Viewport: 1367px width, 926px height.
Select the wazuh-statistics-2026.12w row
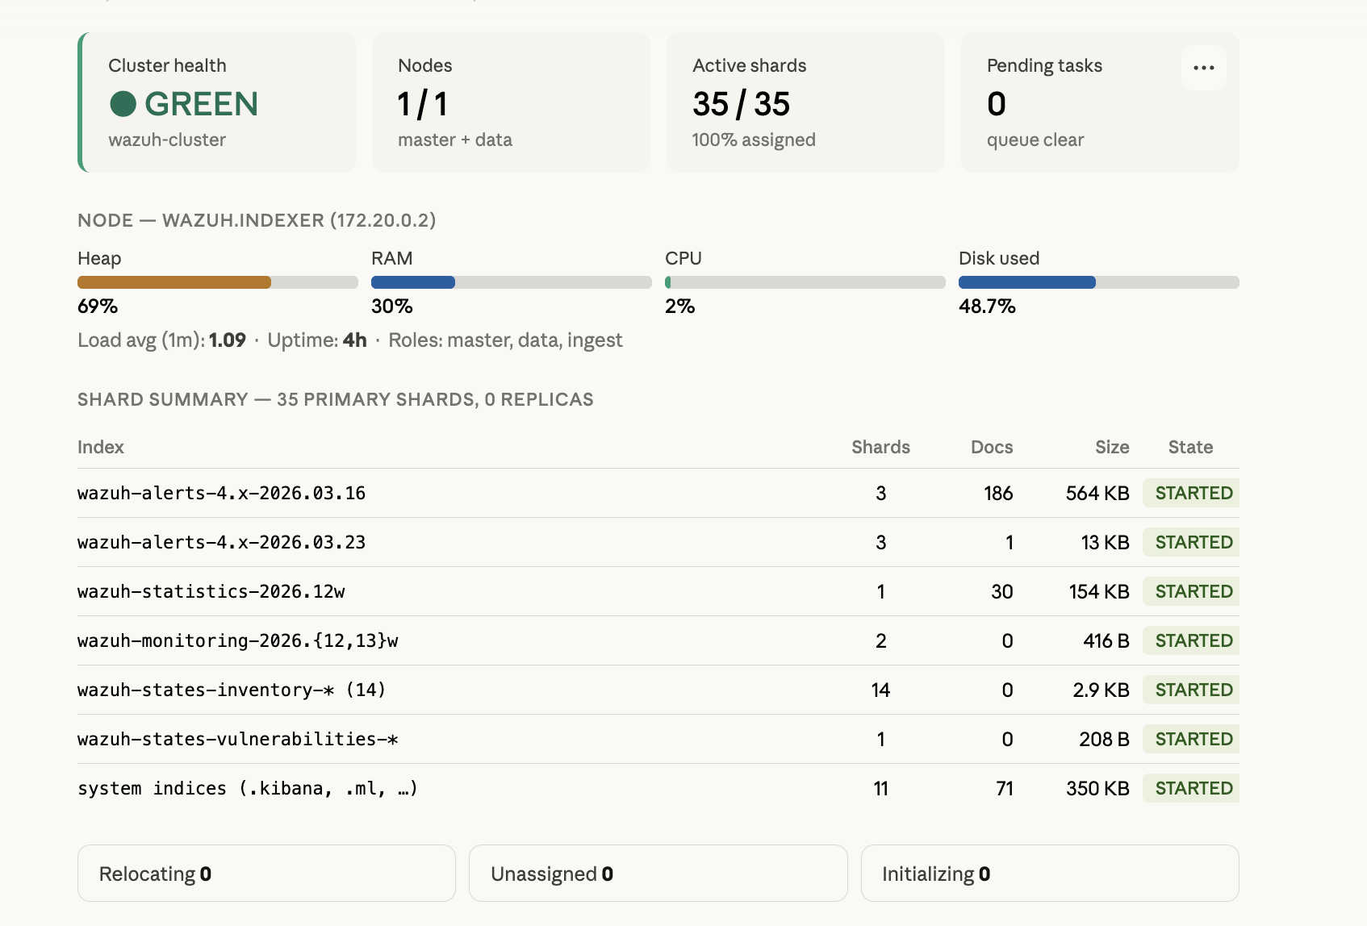pos(212,591)
